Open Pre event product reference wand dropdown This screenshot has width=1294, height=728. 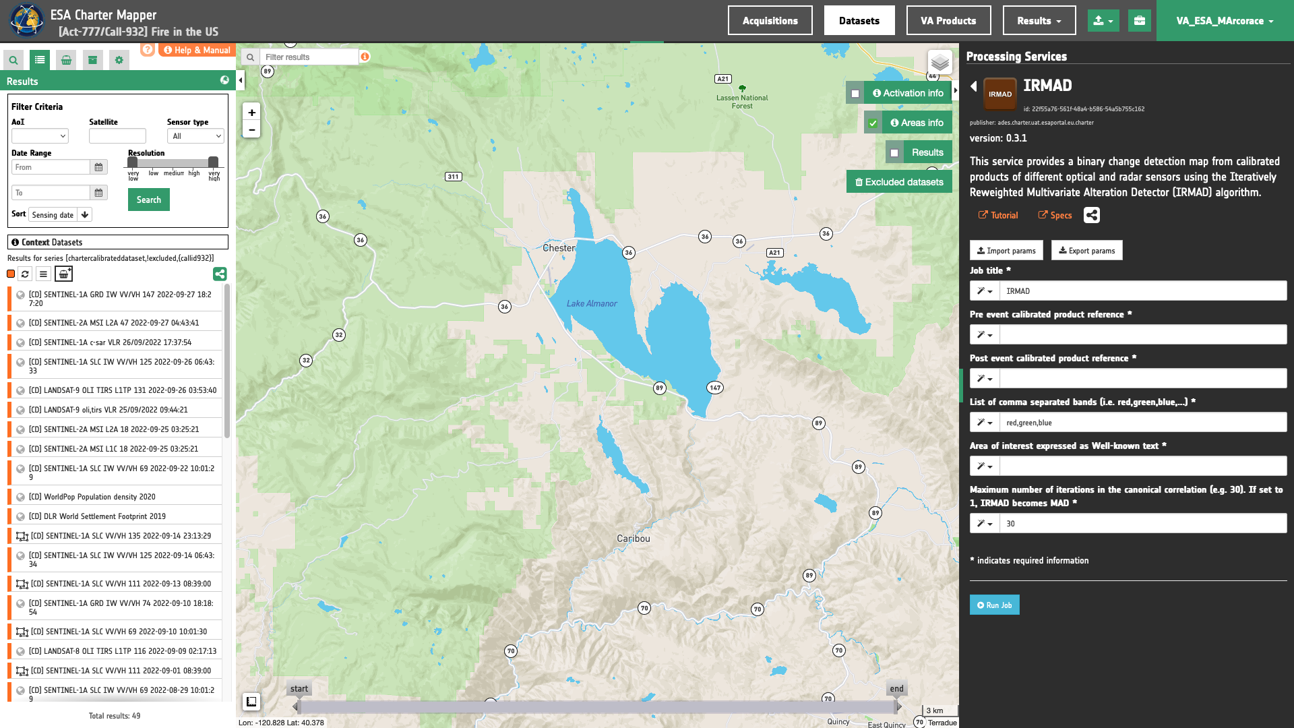tap(985, 335)
